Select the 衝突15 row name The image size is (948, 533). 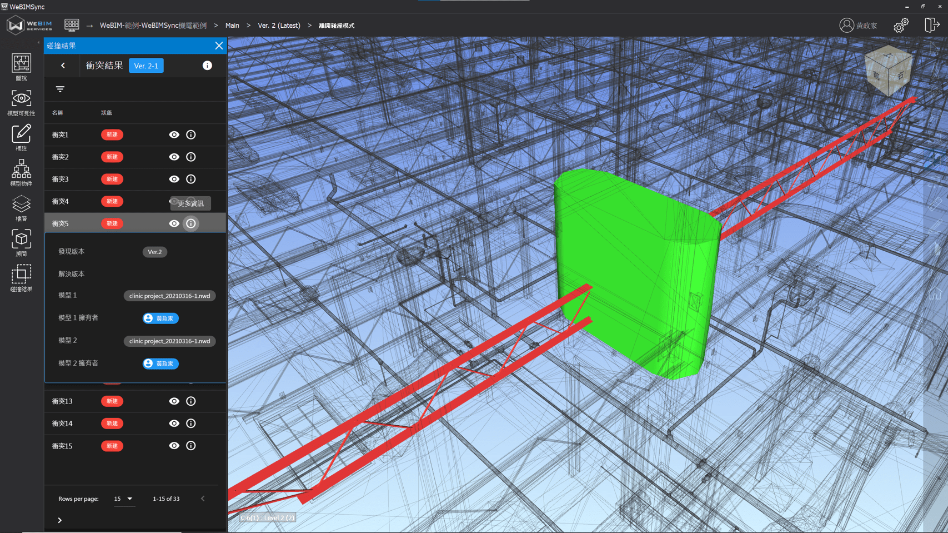[62, 446]
